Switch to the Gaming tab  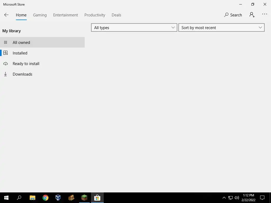coord(40,15)
